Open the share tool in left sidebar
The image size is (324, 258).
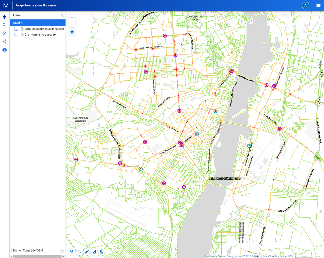point(4,42)
